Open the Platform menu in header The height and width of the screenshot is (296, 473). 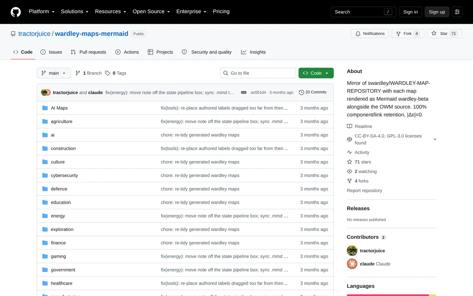42,11
